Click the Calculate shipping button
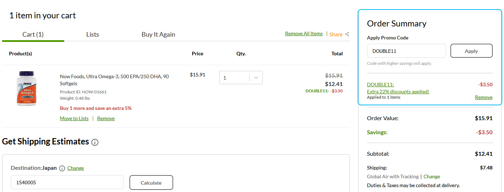504x192 pixels. click(151, 182)
